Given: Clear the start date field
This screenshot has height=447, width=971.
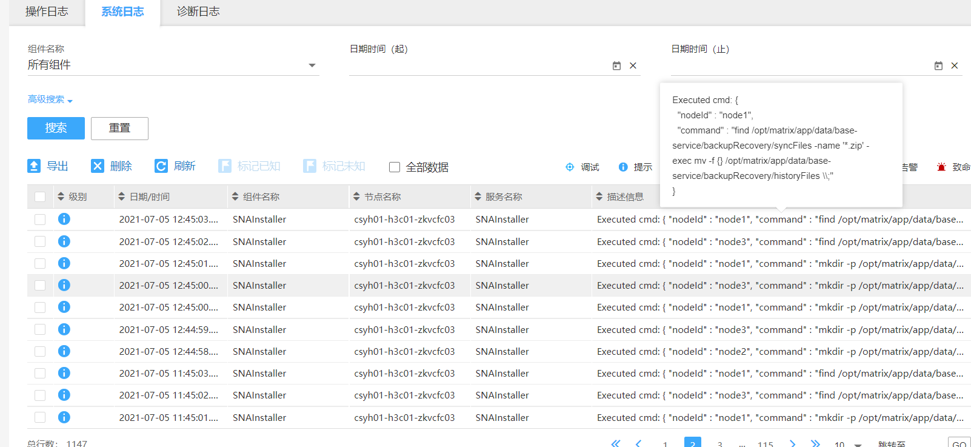Looking at the screenshot, I should [x=633, y=66].
